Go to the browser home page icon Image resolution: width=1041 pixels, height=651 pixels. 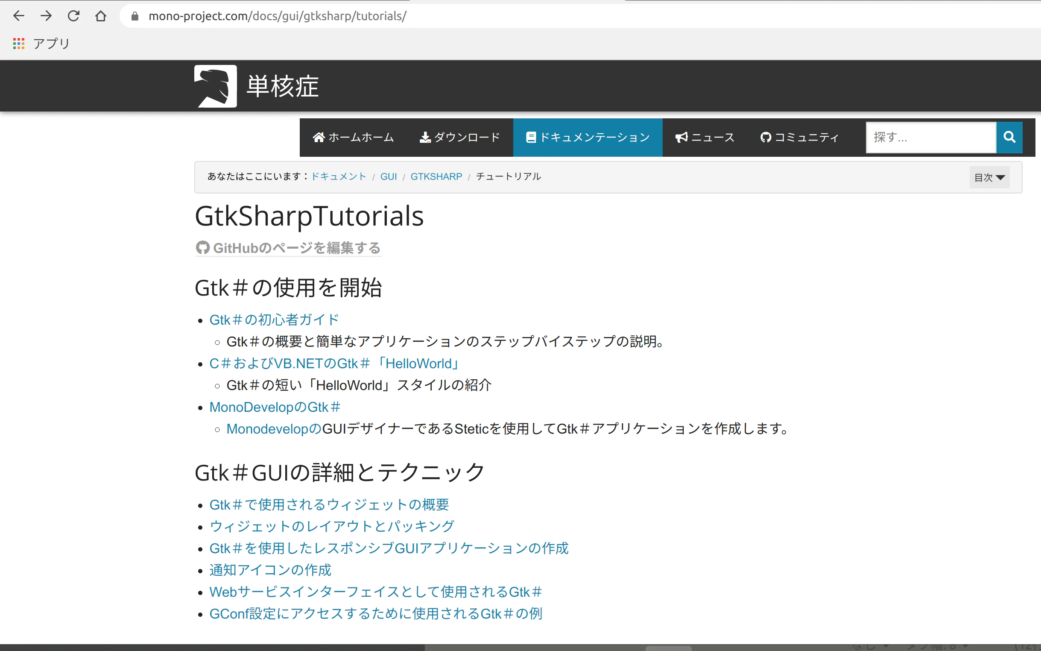click(x=101, y=16)
